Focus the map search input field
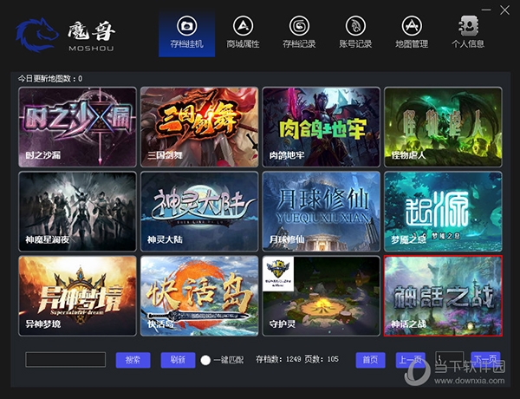 (66, 360)
